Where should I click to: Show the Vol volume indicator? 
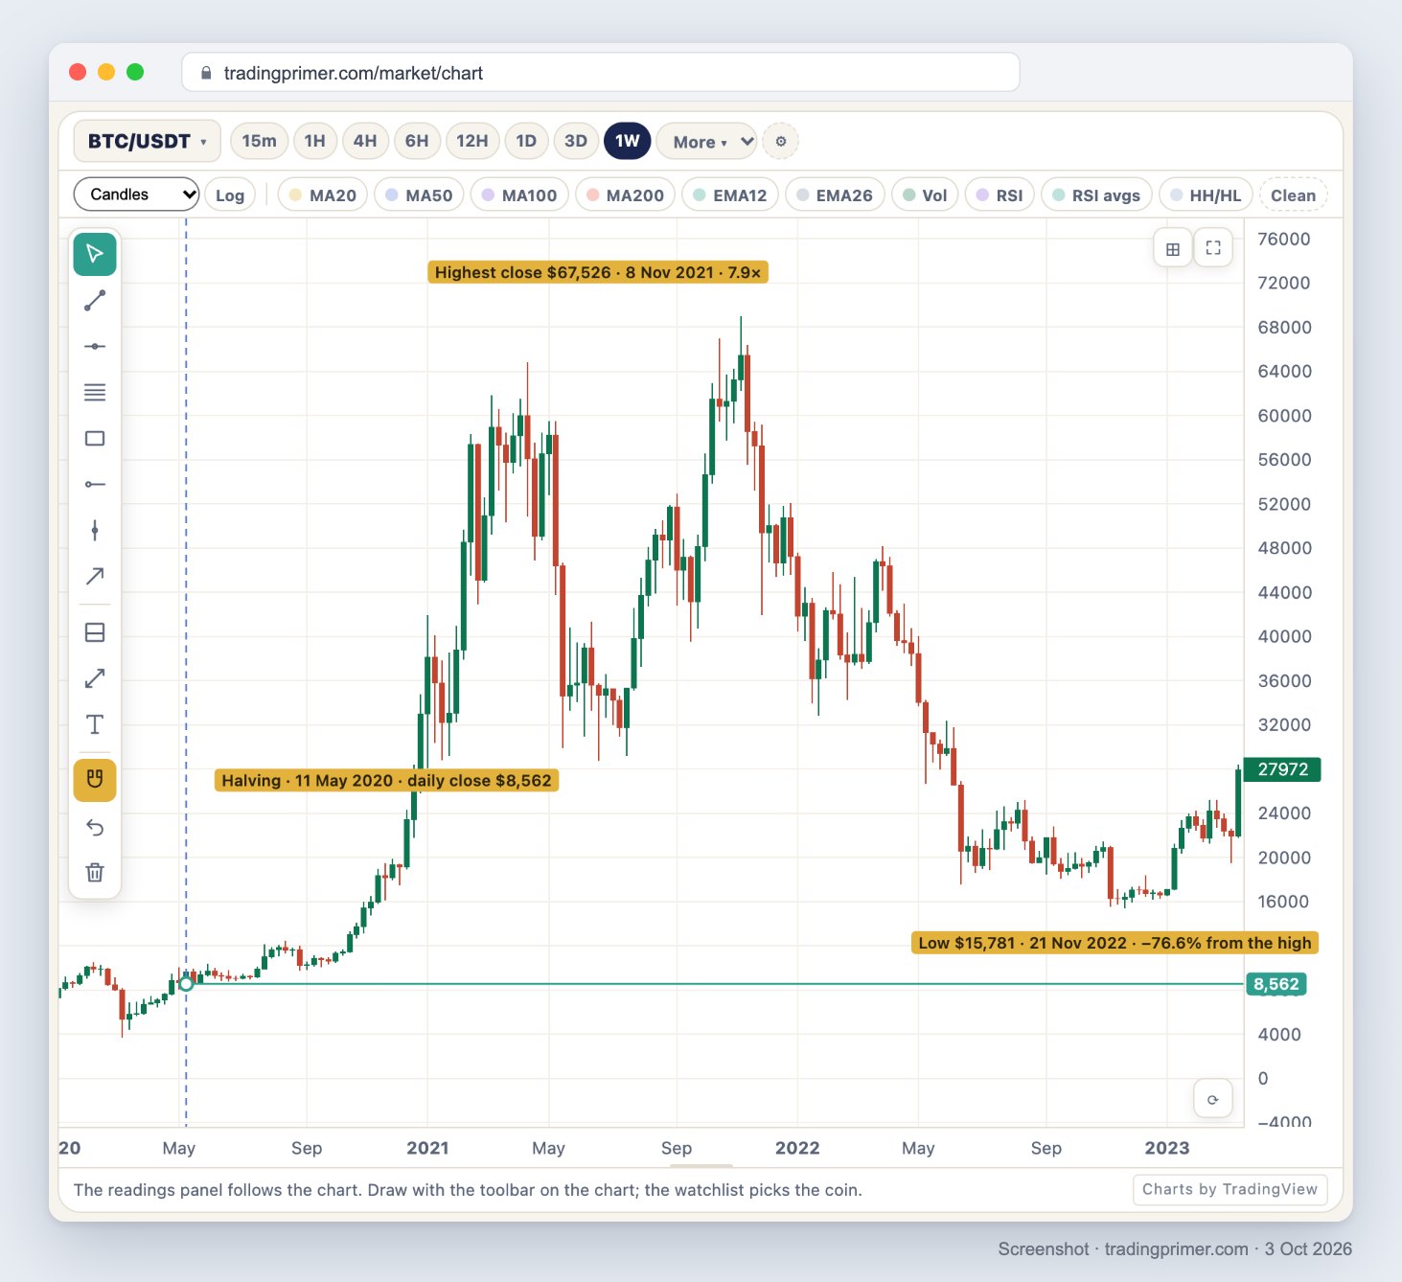coord(925,195)
